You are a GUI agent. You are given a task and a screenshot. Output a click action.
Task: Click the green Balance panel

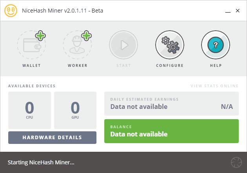[171, 131]
